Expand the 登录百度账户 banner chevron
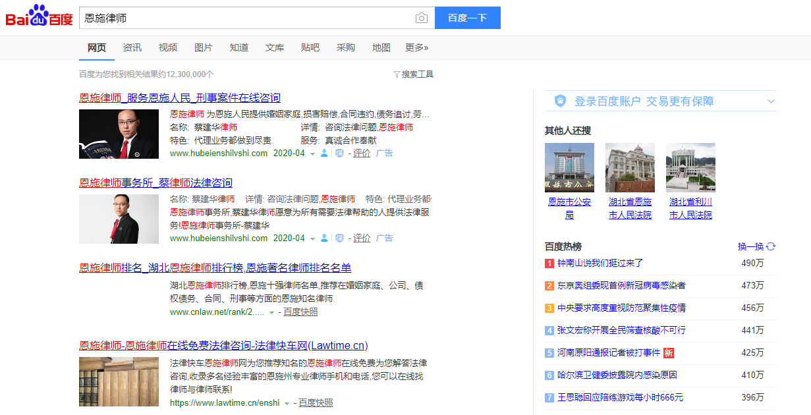Viewport: 811px width, 415px height. (x=771, y=101)
